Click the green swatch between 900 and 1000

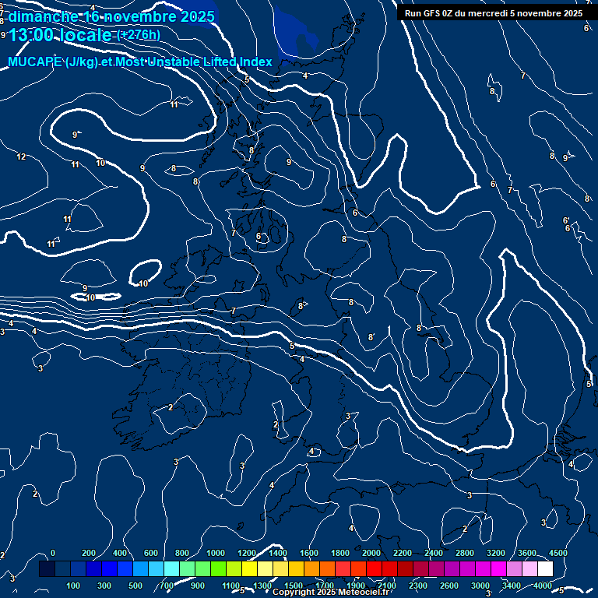[x=203, y=569]
